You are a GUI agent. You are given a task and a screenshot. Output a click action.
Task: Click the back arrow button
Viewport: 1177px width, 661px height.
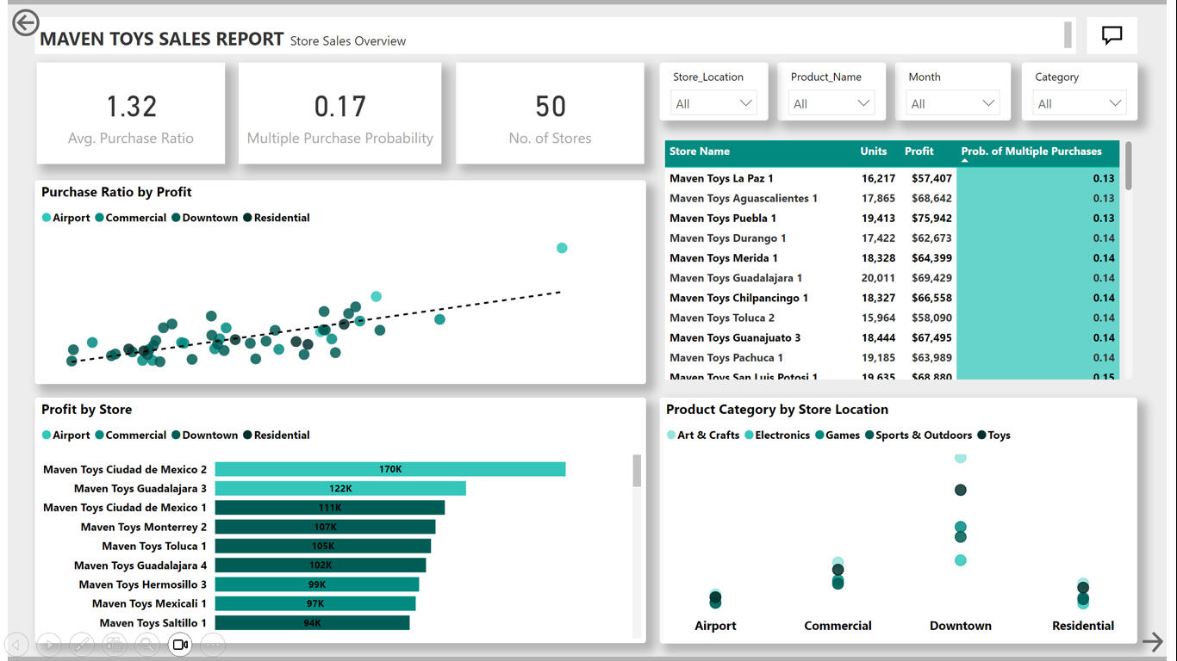click(26, 22)
